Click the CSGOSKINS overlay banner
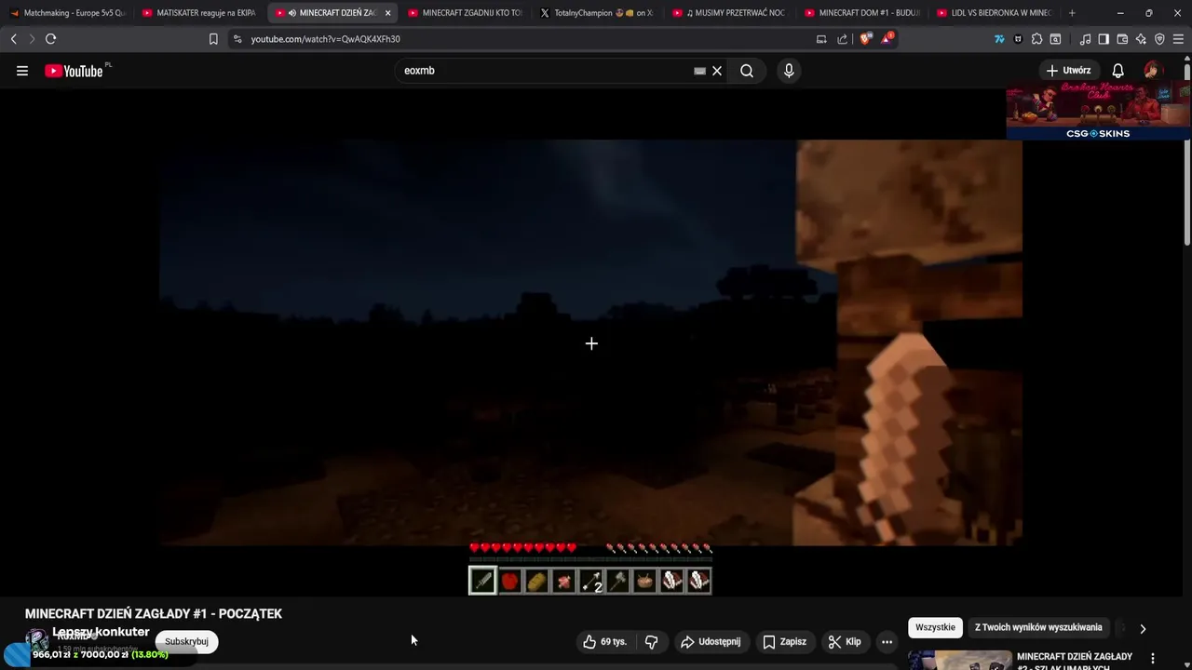 pyautogui.click(x=1098, y=111)
